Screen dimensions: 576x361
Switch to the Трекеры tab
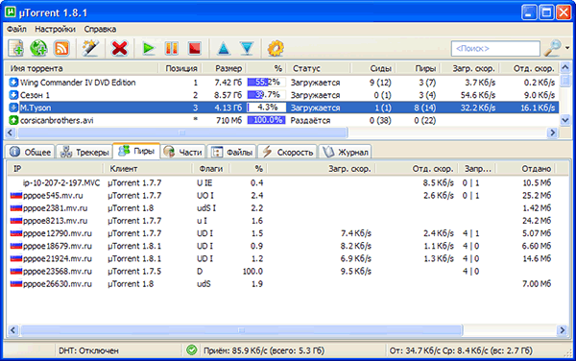tap(84, 152)
